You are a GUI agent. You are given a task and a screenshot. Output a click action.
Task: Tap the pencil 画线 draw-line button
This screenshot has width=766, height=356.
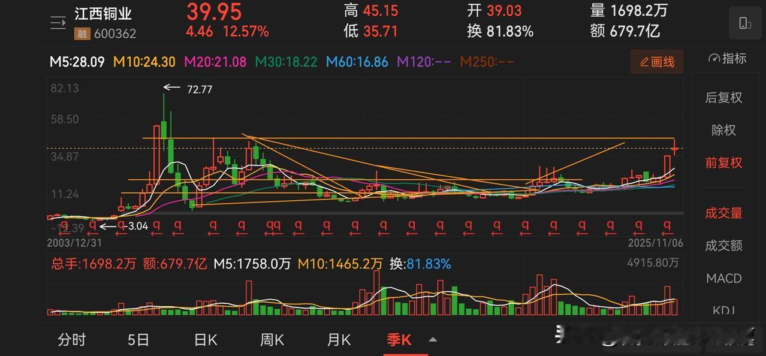[x=657, y=62]
